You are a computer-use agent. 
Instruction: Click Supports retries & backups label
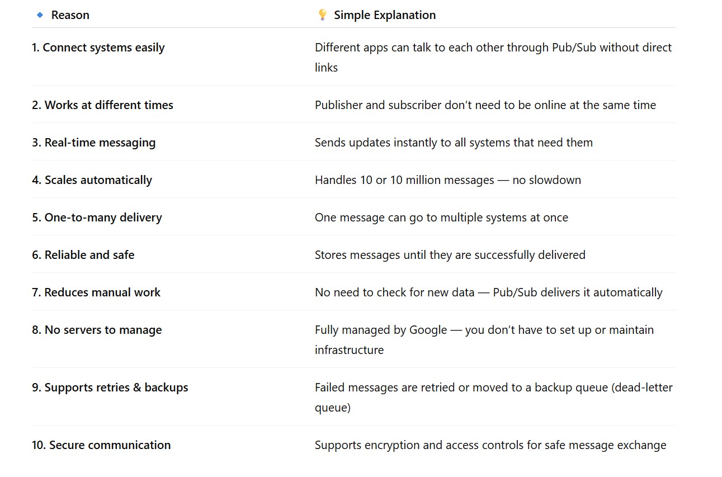110,388
